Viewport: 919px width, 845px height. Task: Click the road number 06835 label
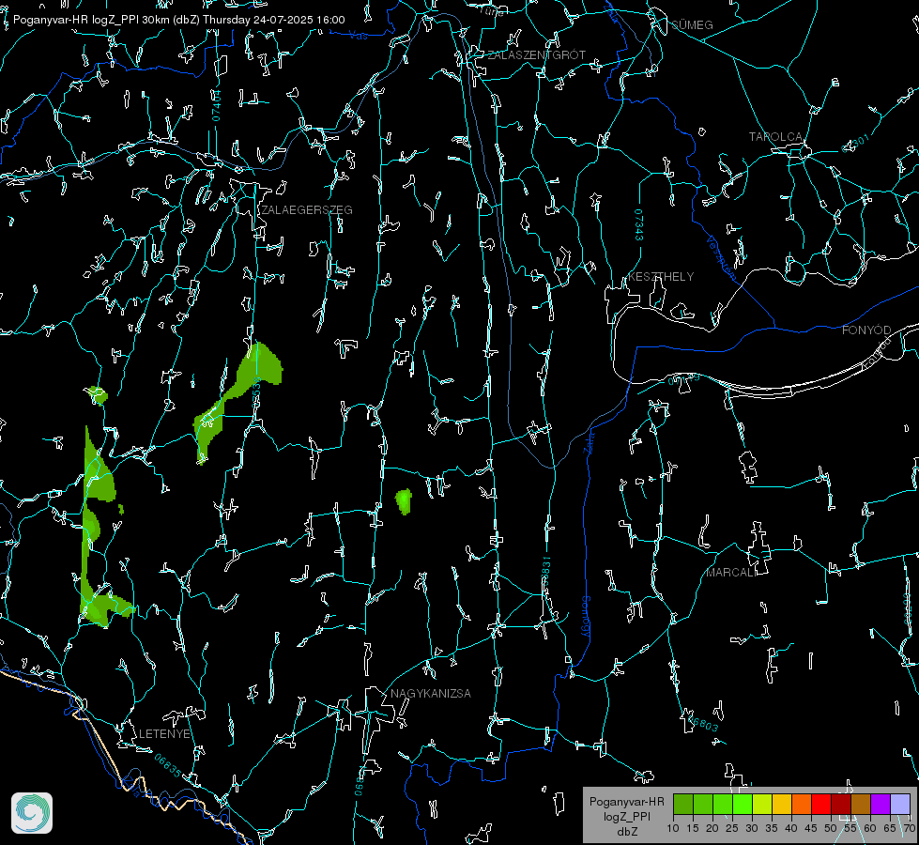pyautogui.click(x=168, y=766)
